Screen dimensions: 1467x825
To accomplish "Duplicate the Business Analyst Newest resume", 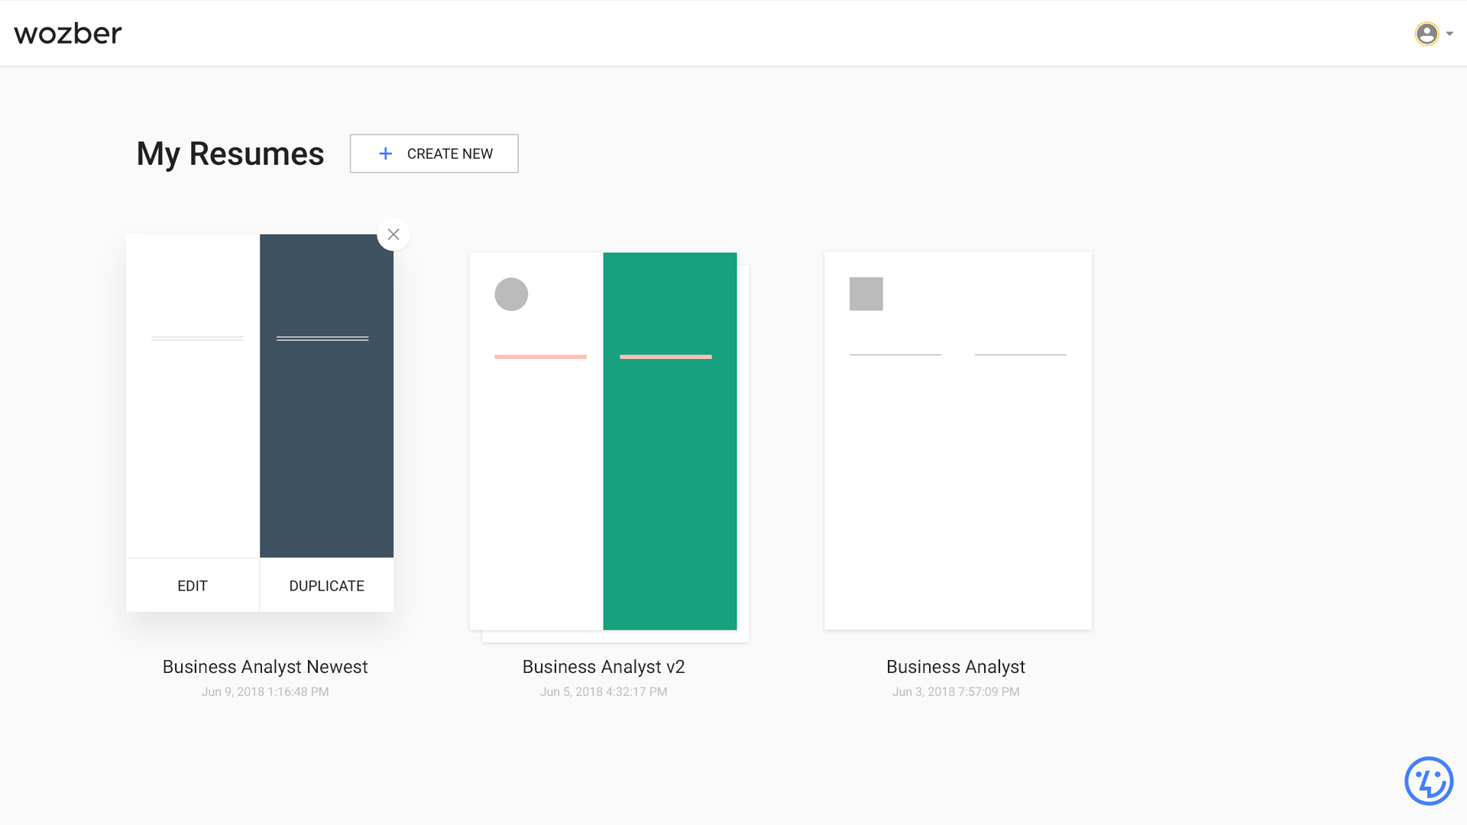I will pos(326,586).
